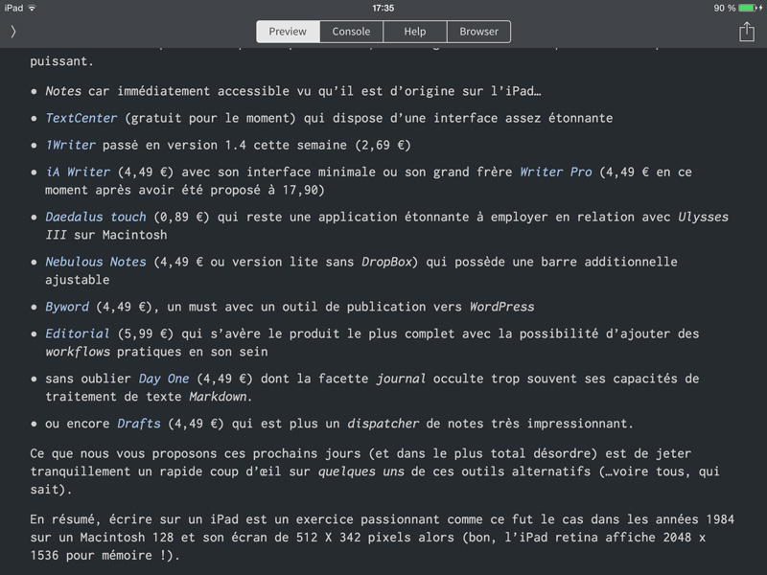Screen dimensions: 767x575
Task: Tap the 90 % battery percentage
Action: tap(725, 8)
